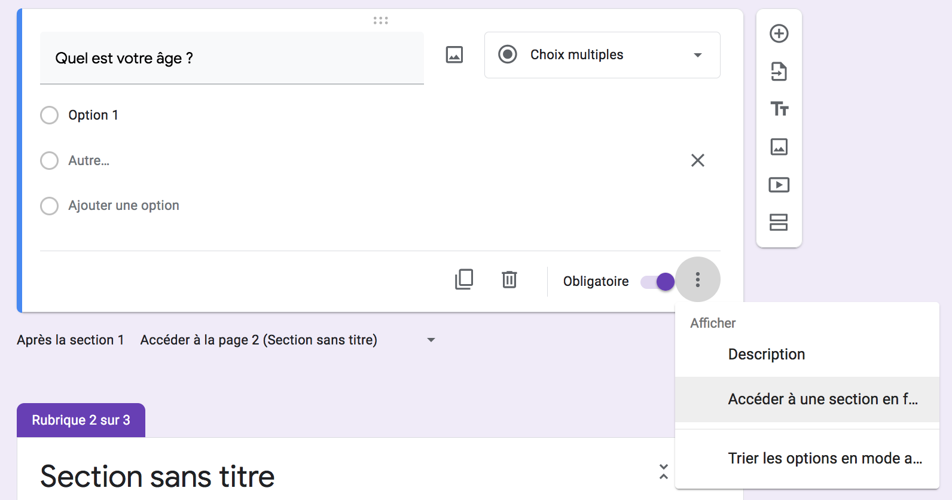This screenshot has height=500, width=952.
Task: Select the Autre… radio button
Action: [x=49, y=160]
